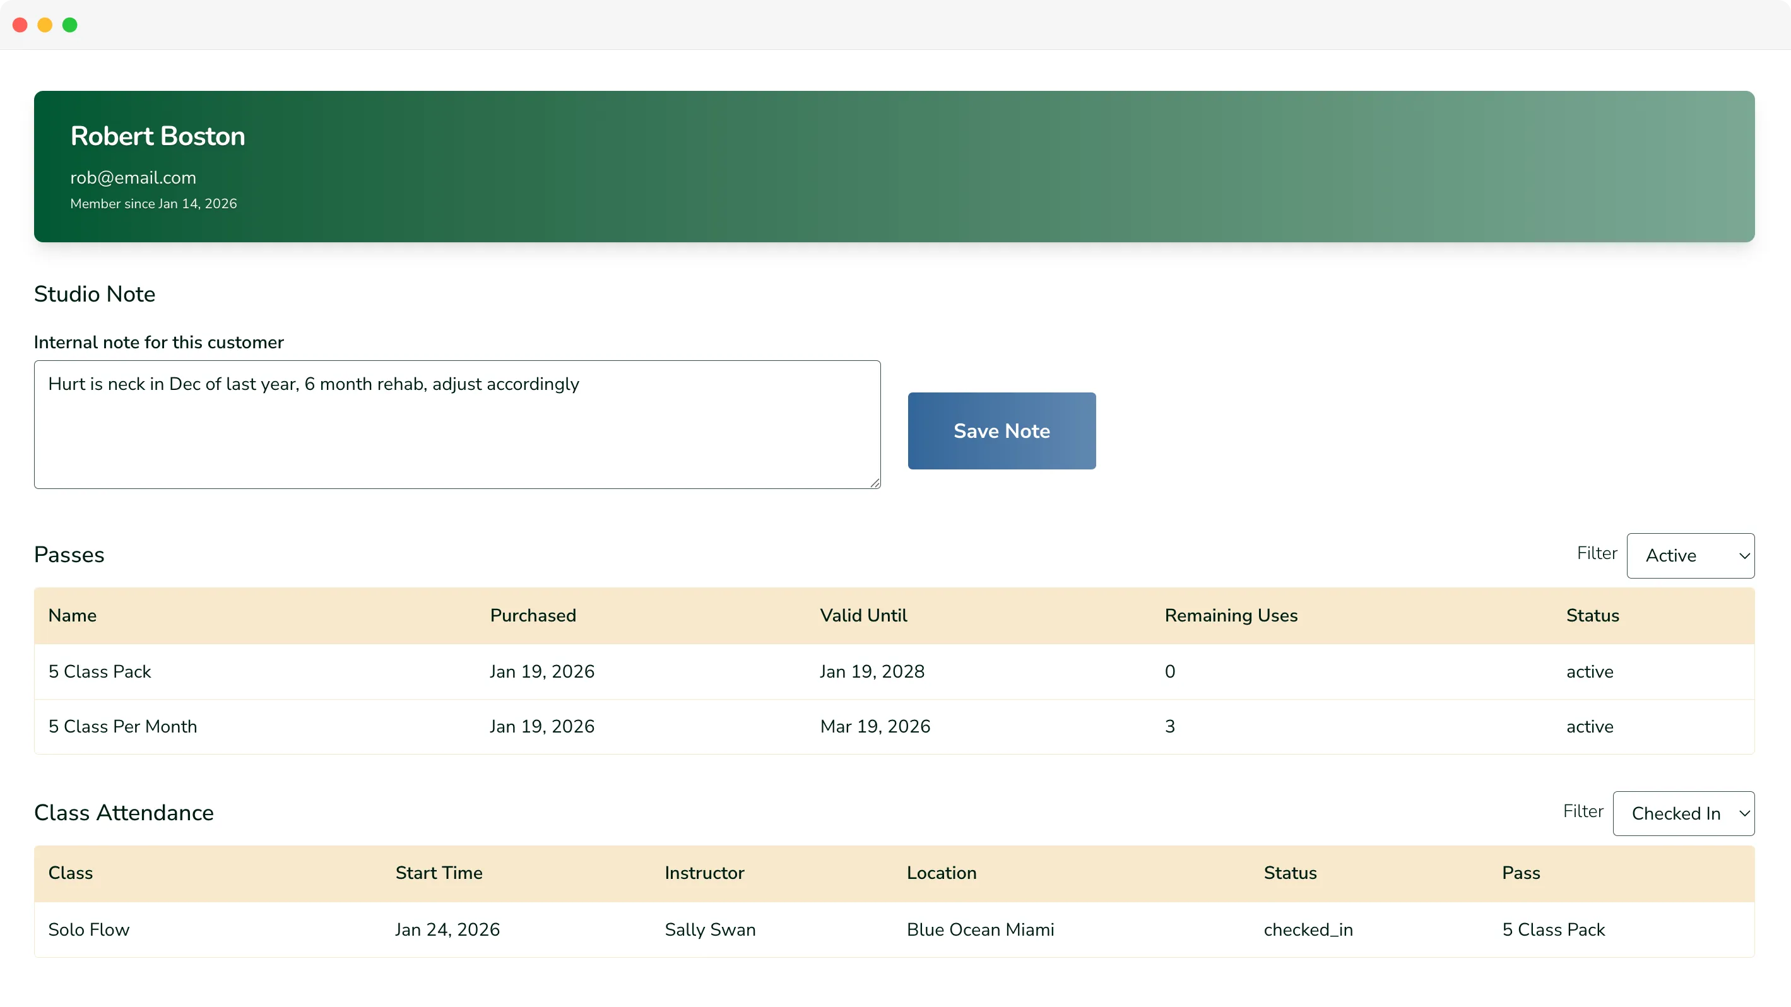Click the Valid Until column header
The height and width of the screenshot is (1007, 1791).
[863, 615]
